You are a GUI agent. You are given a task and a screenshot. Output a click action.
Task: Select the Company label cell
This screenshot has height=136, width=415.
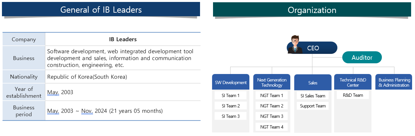tap(24, 39)
